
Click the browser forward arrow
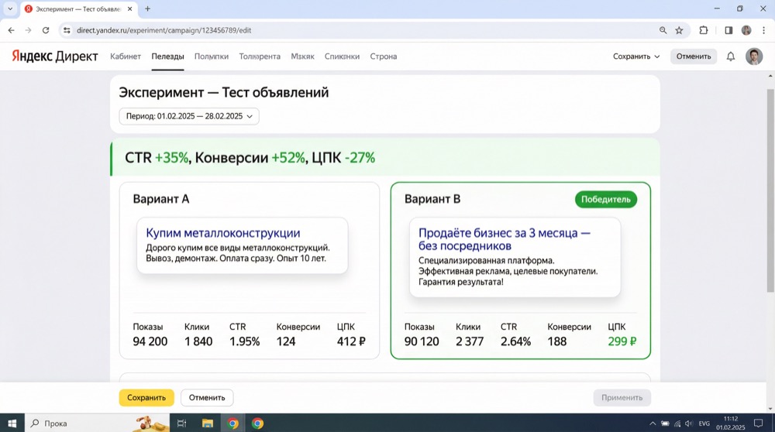tap(28, 30)
